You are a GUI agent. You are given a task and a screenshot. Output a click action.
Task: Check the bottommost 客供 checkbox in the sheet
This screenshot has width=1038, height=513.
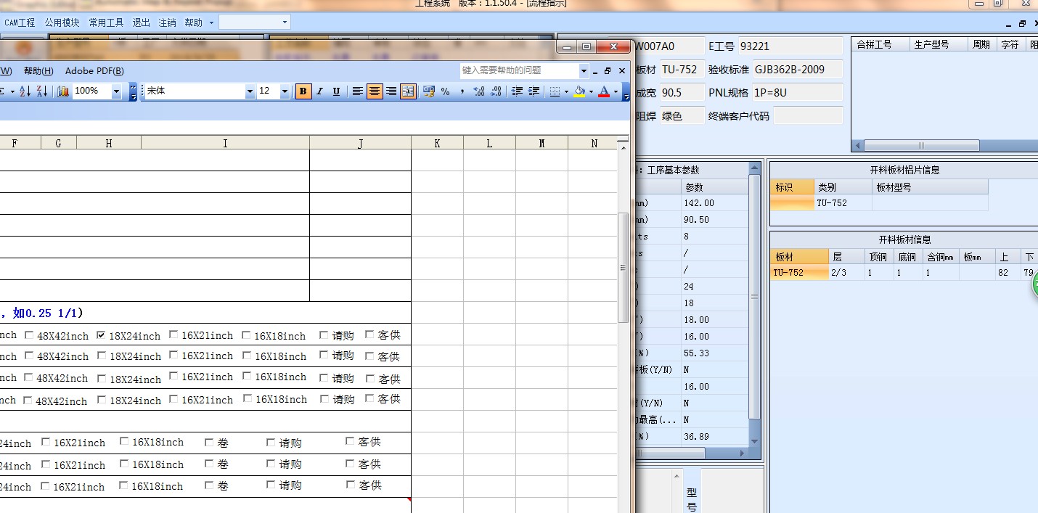[x=350, y=484]
